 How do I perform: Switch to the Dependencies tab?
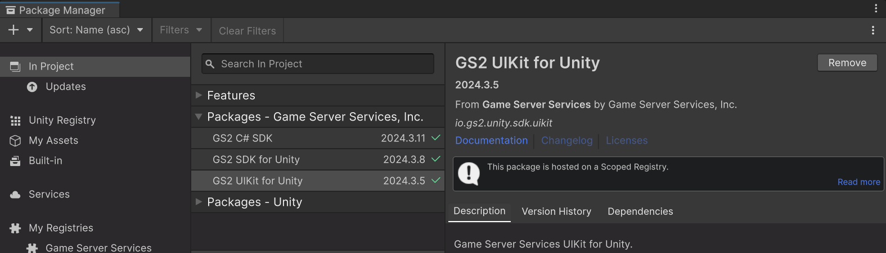coord(640,211)
